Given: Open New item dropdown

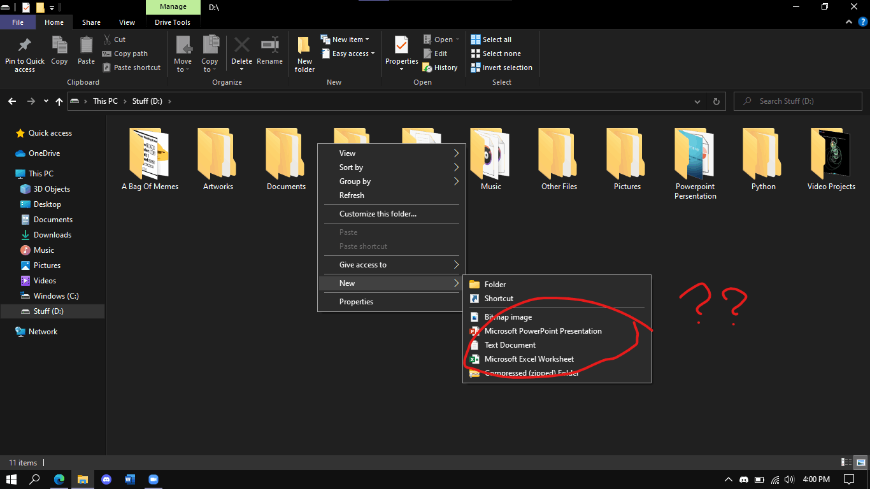Looking at the screenshot, I should coord(345,39).
